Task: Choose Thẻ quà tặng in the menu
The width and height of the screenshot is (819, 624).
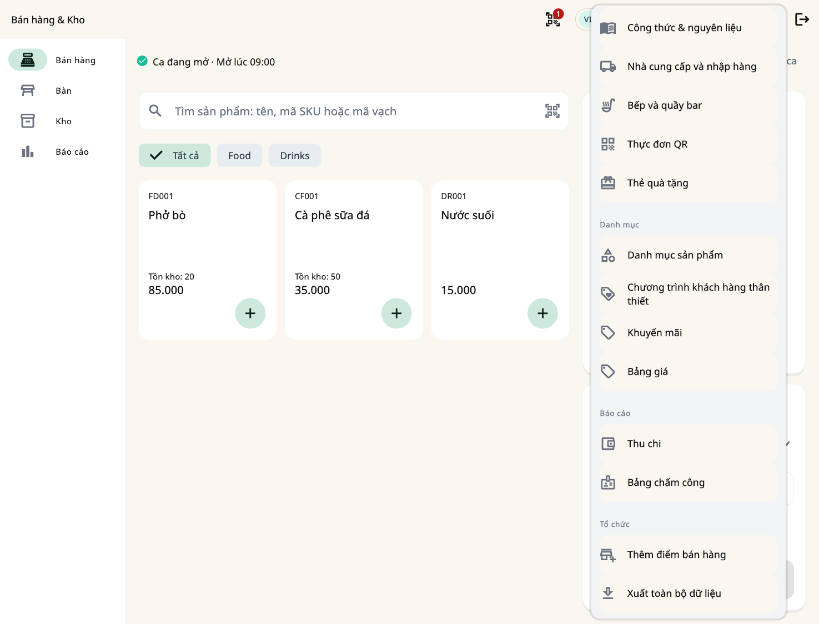Action: pos(688,183)
